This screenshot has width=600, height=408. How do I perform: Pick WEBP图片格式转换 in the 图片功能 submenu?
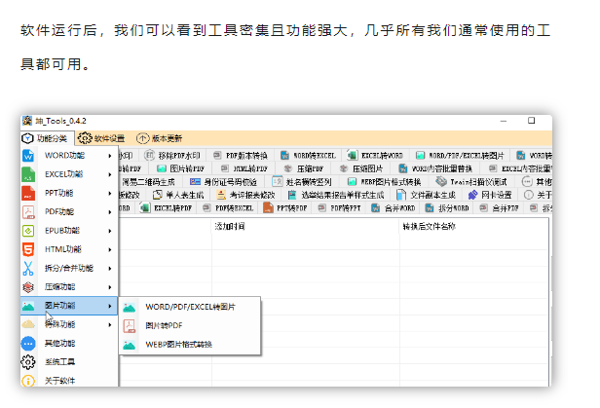[x=178, y=344]
